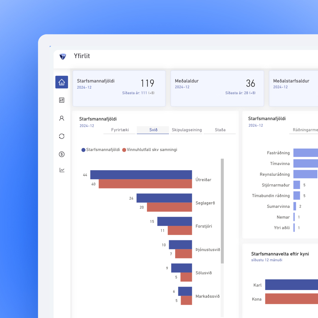
Task: Click the Starfsmannafjöldi 119 summary card
Action: click(119, 88)
